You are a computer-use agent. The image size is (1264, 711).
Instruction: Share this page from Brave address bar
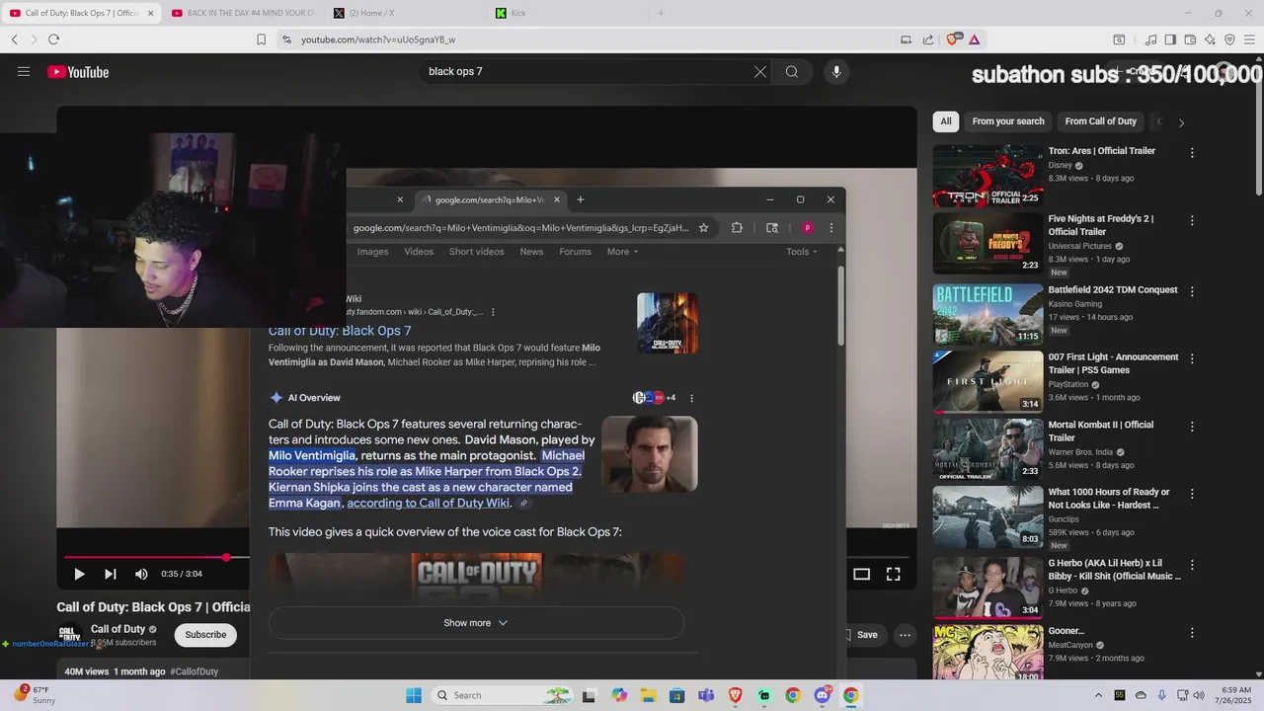pos(928,39)
